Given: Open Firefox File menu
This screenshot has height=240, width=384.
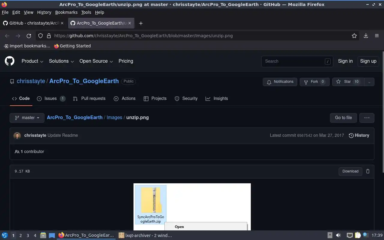Looking at the screenshot, I should [5, 12].
